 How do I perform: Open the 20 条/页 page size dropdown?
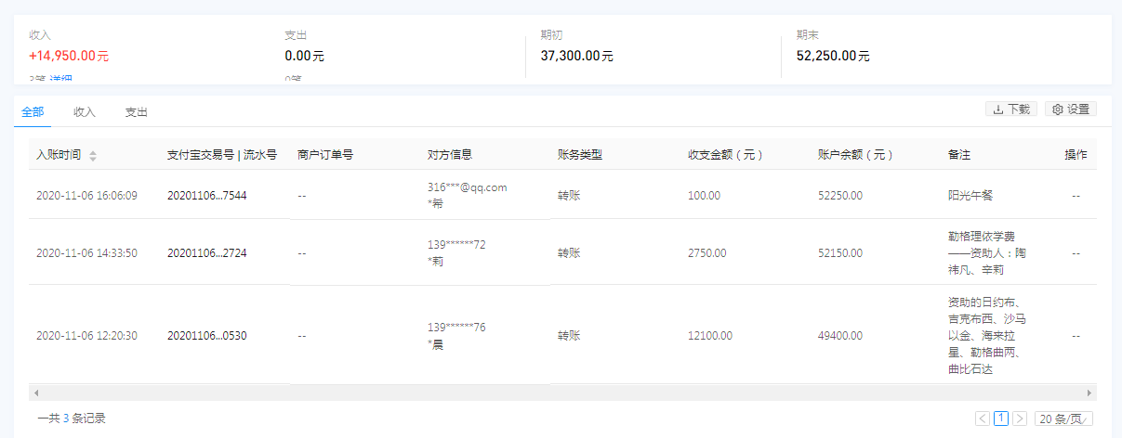1063,419
